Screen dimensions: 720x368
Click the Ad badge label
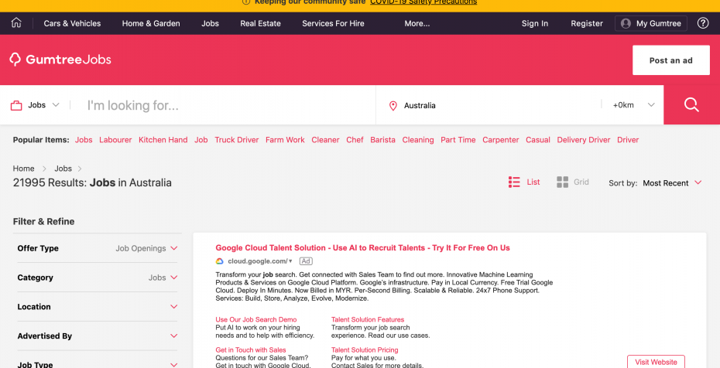[x=306, y=261]
